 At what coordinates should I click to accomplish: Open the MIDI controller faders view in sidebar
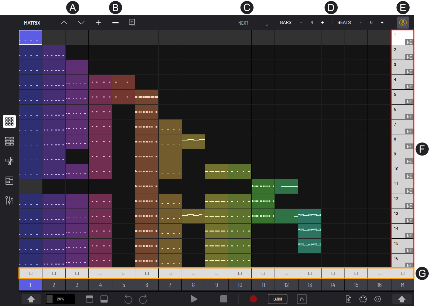[x=9, y=161]
